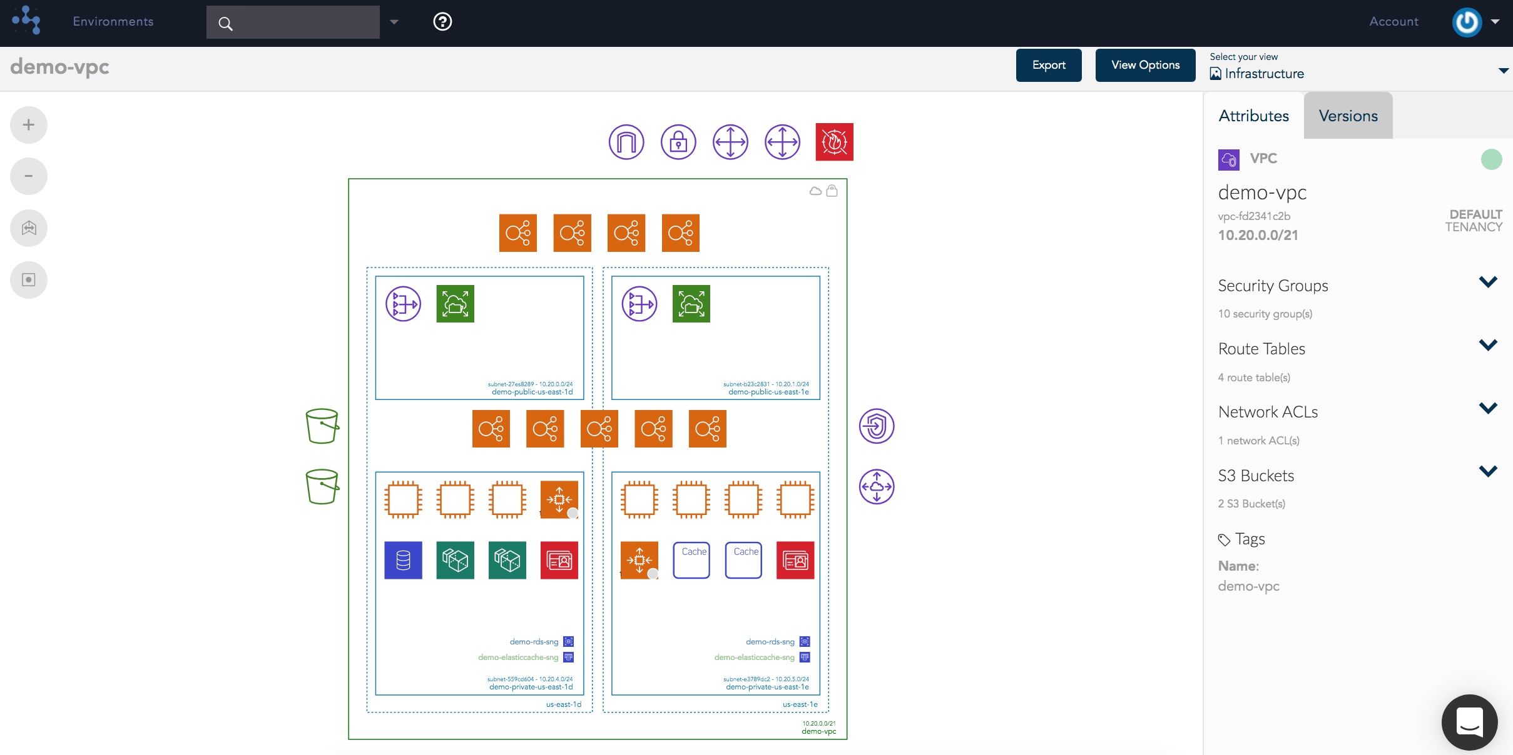Click the purple VPC icon in Attributes
This screenshot has width=1513, height=755.
pos(1229,159)
